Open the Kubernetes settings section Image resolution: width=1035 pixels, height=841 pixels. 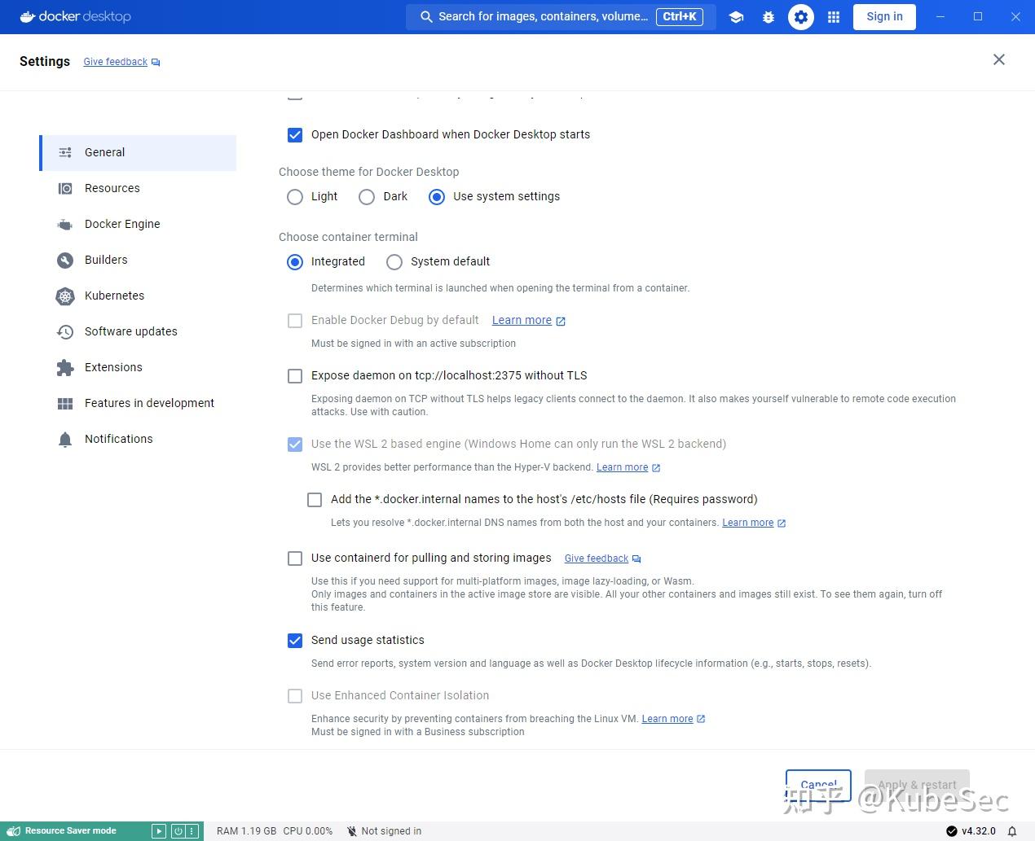(115, 296)
